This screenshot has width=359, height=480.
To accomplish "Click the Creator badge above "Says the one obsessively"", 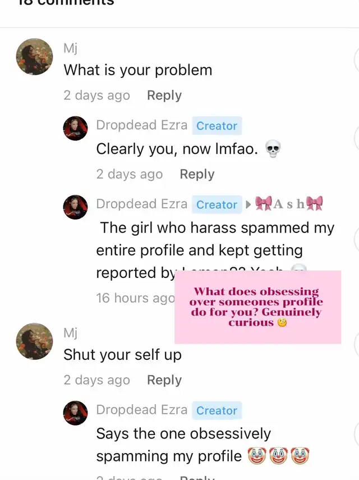I will click(x=217, y=410).
